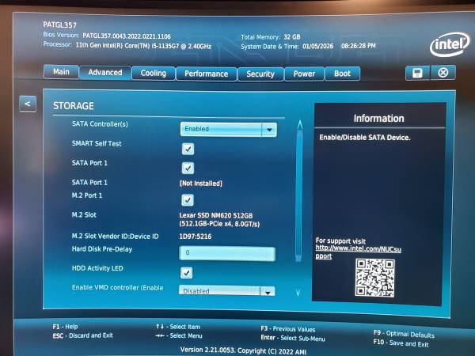475x356 pixels.
Task: Click the exit X circle icon
Action: coord(443,73)
